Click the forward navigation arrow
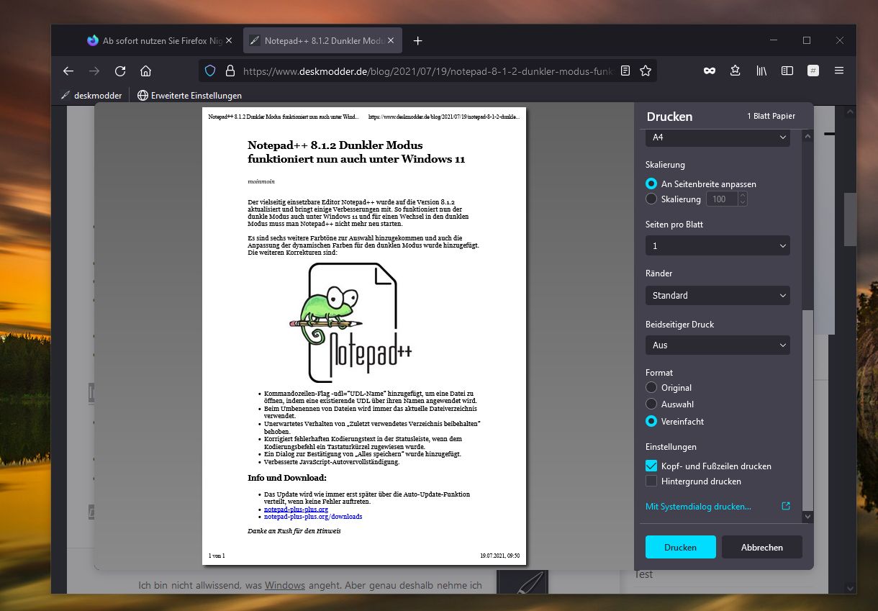 tap(94, 71)
